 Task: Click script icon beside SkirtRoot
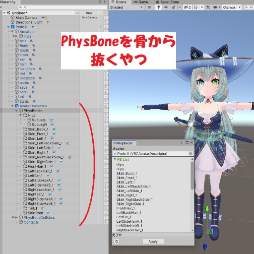click(48, 213)
